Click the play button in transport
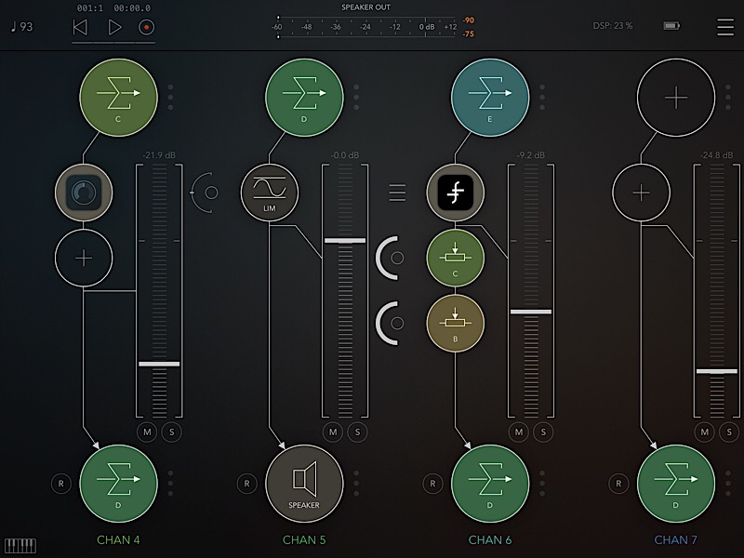Viewport: 744px width, 558px height. pyautogui.click(x=114, y=27)
